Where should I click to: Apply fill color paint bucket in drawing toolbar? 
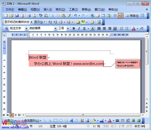pos(94,120)
